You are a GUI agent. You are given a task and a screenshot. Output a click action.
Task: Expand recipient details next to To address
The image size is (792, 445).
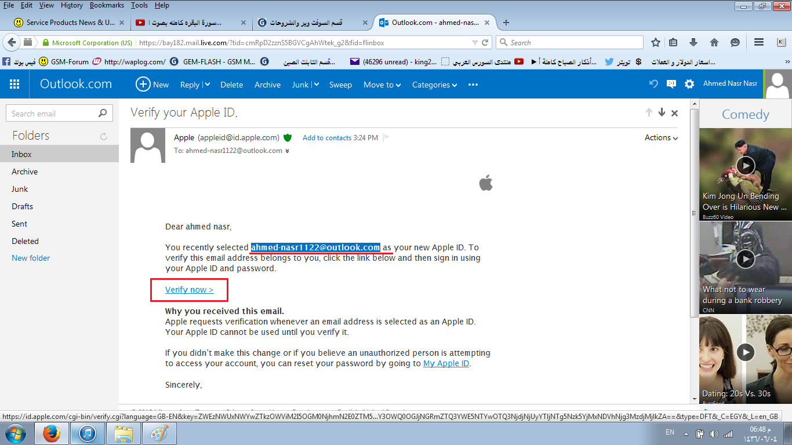tap(287, 151)
